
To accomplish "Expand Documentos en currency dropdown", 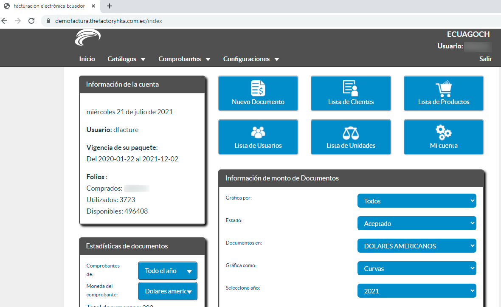I will (x=417, y=246).
